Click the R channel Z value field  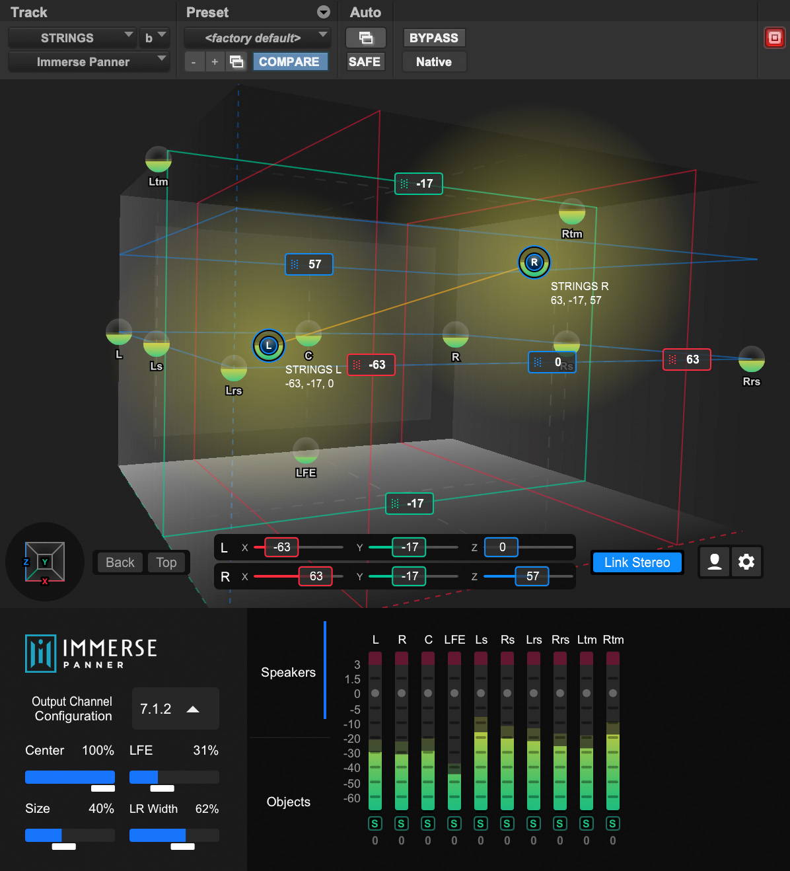point(532,576)
